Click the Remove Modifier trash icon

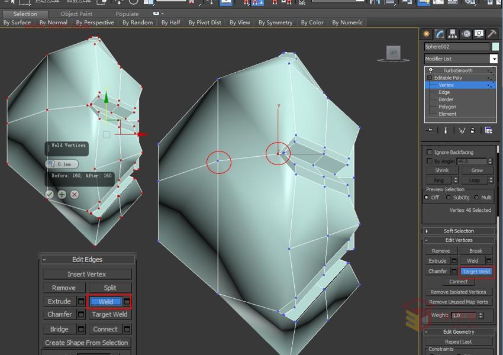(473, 130)
